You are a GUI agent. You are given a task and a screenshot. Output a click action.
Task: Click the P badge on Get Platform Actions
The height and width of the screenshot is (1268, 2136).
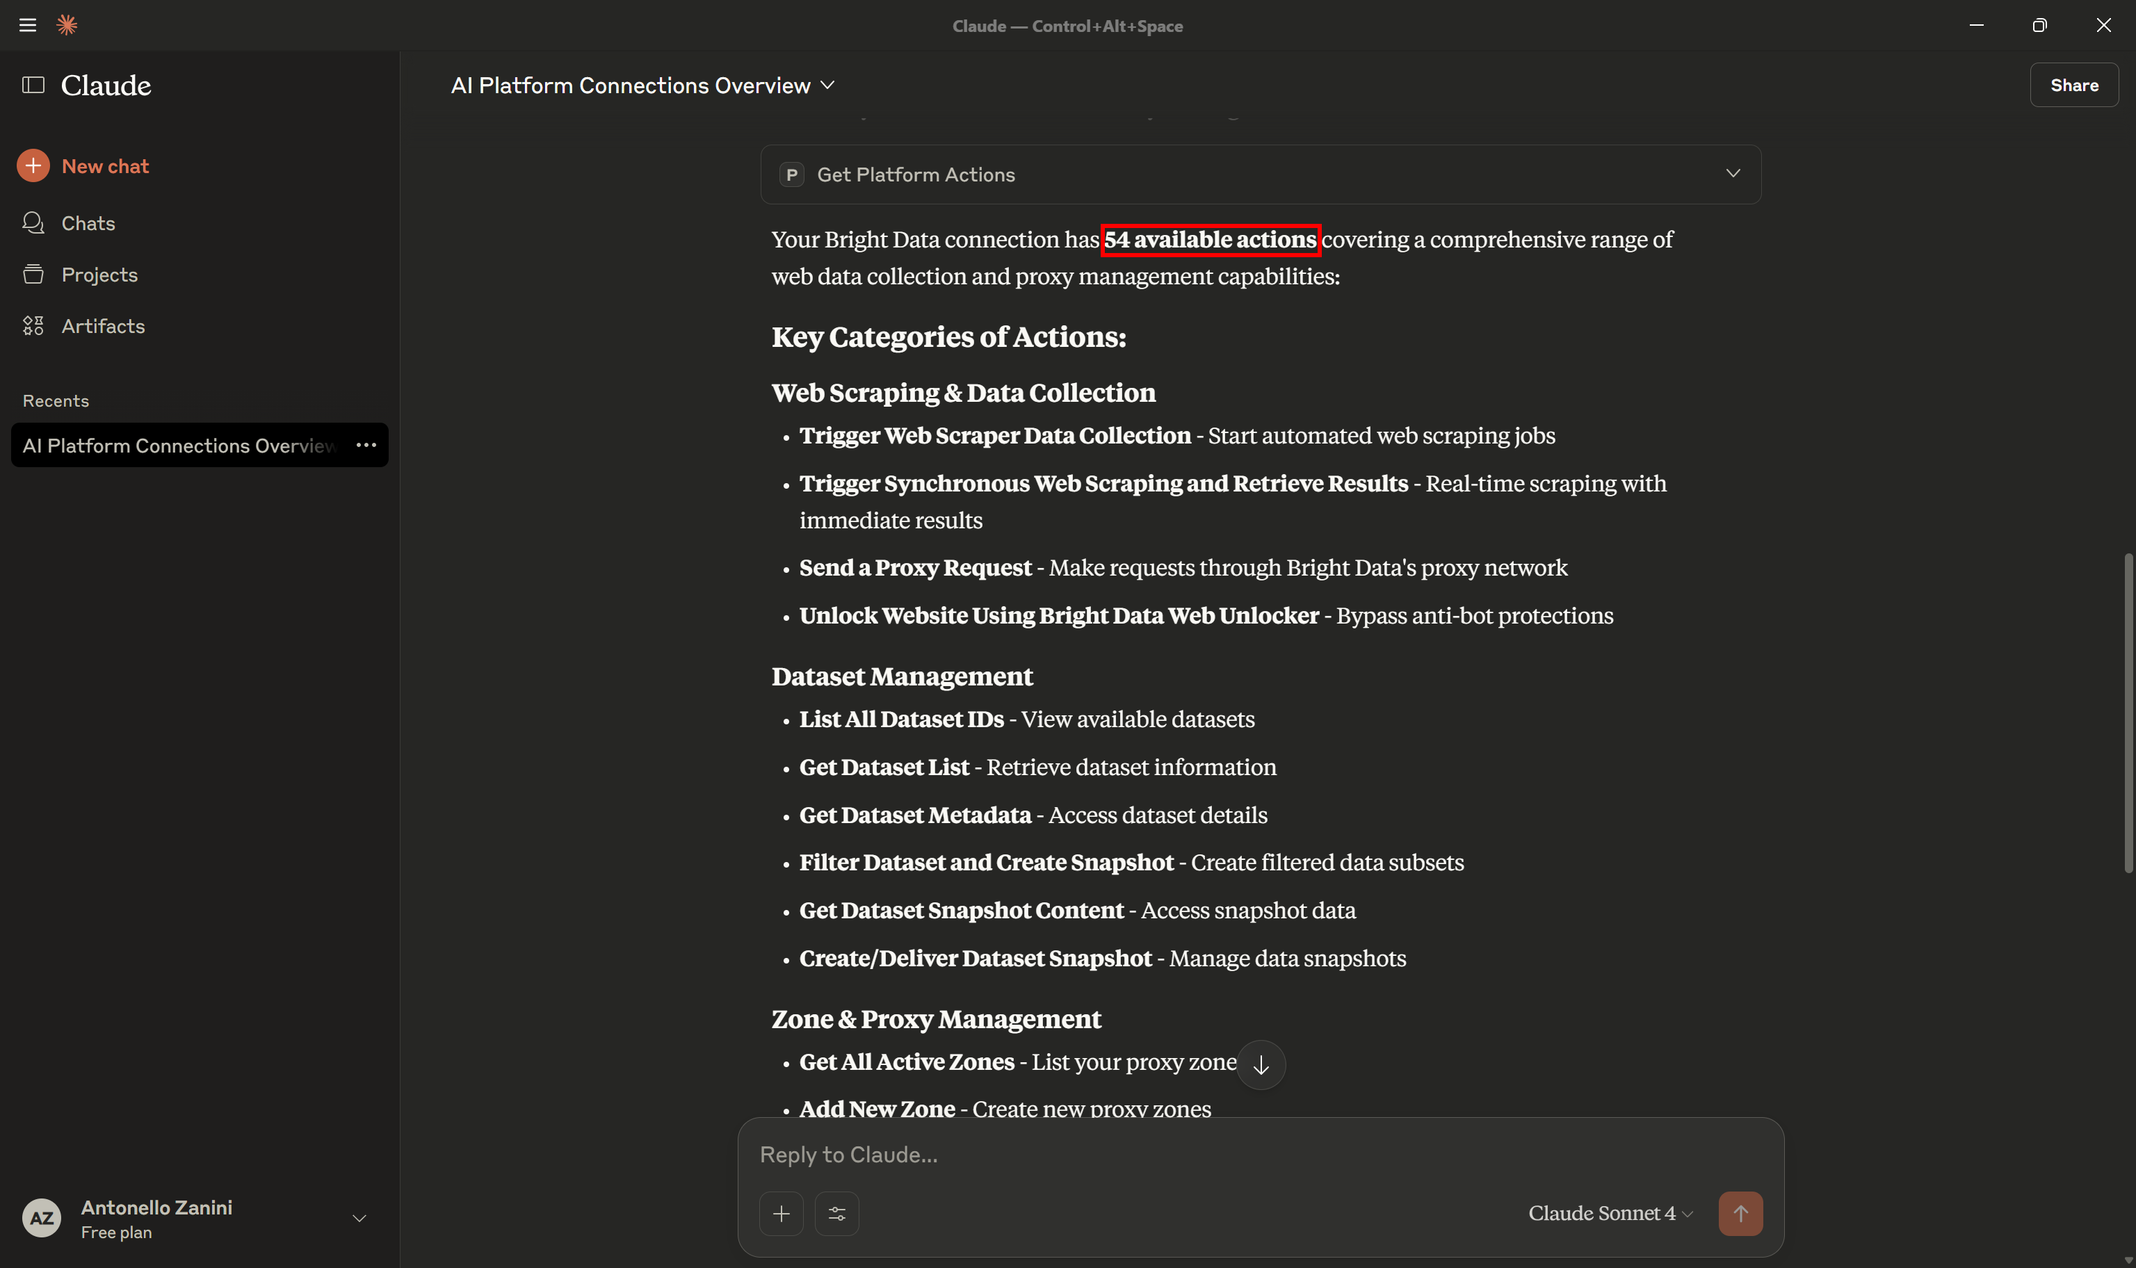791,174
